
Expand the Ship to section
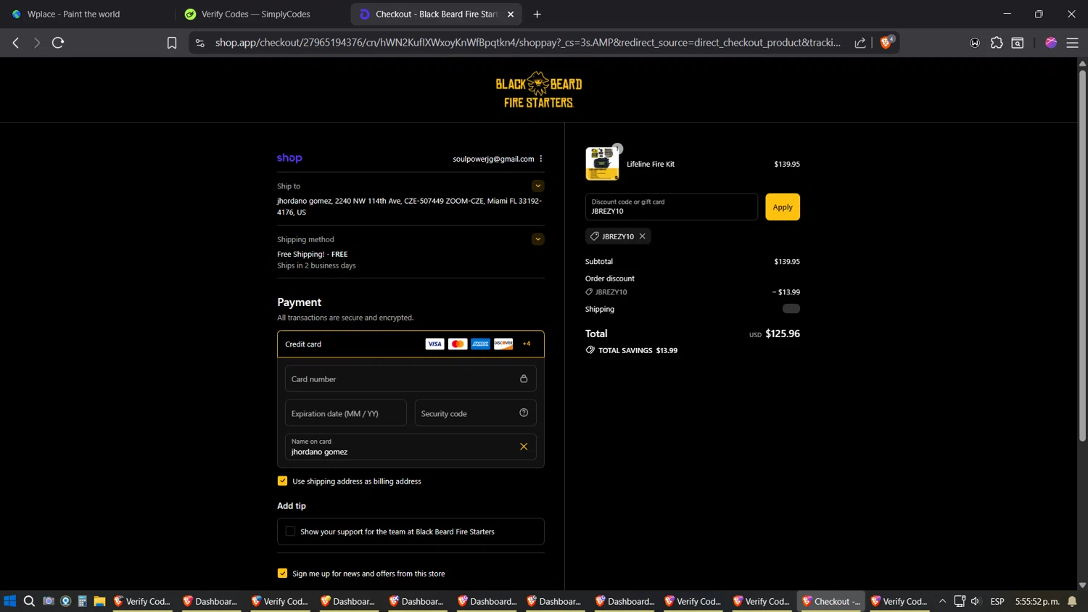(x=537, y=186)
